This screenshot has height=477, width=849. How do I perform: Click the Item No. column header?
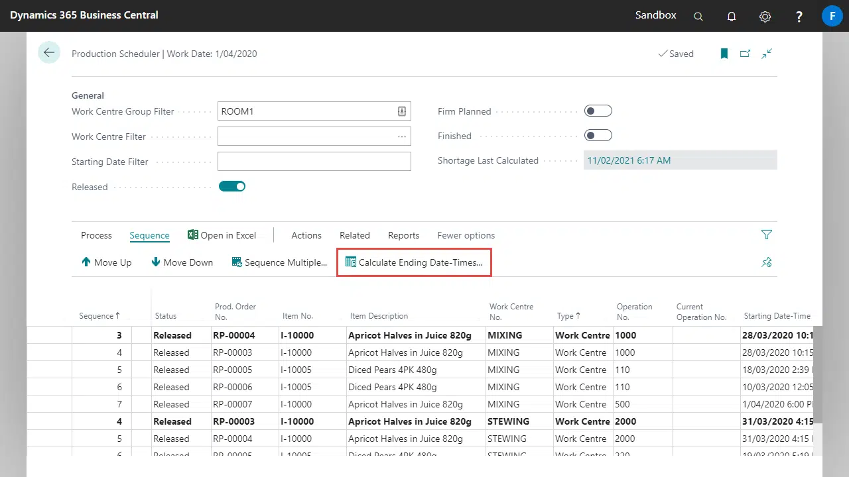pos(297,316)
